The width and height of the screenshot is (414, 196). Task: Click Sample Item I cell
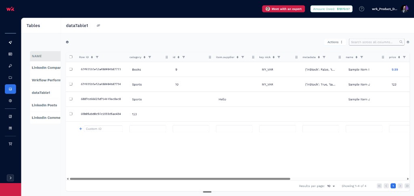pos(359,69)
